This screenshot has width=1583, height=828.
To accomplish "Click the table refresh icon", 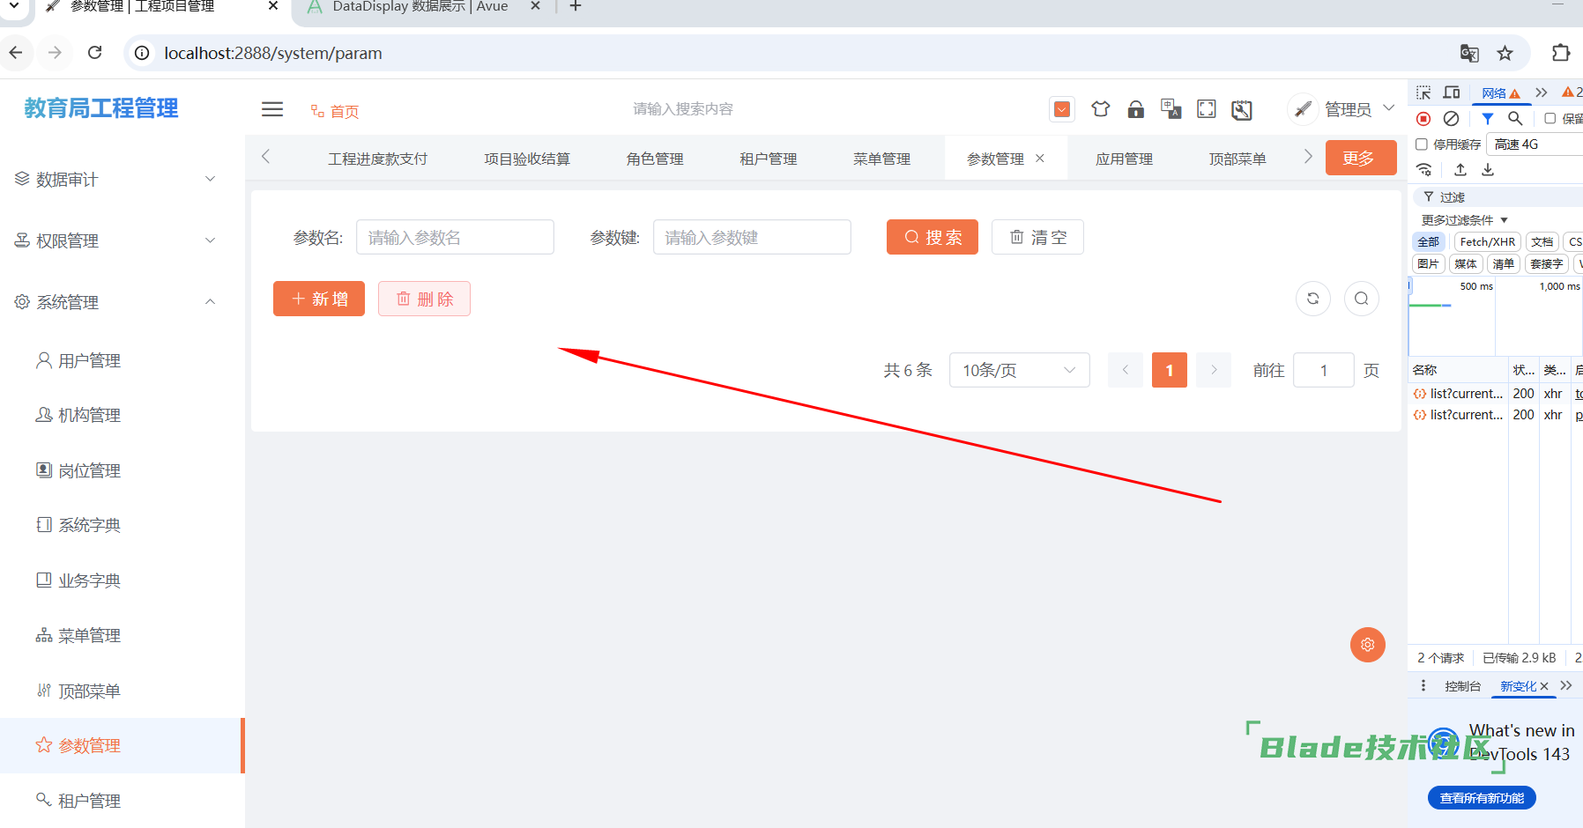I will point(1312,299).
